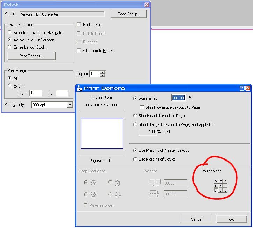Click the horizontal overlap value field
The height and width of the screenshot is (228, 253).
176,183
